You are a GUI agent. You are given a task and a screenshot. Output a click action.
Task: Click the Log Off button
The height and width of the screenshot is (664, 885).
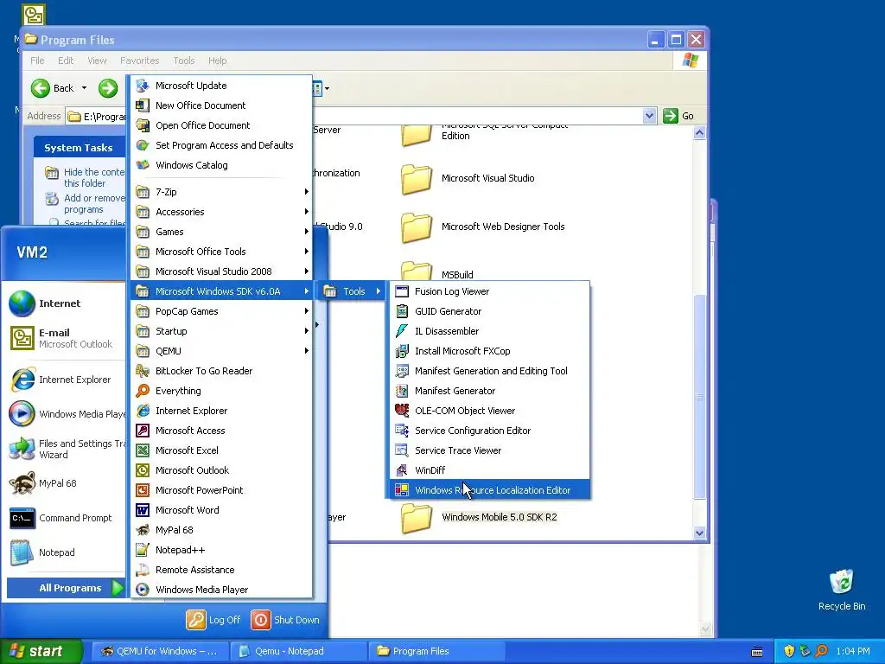coord(214,619)
